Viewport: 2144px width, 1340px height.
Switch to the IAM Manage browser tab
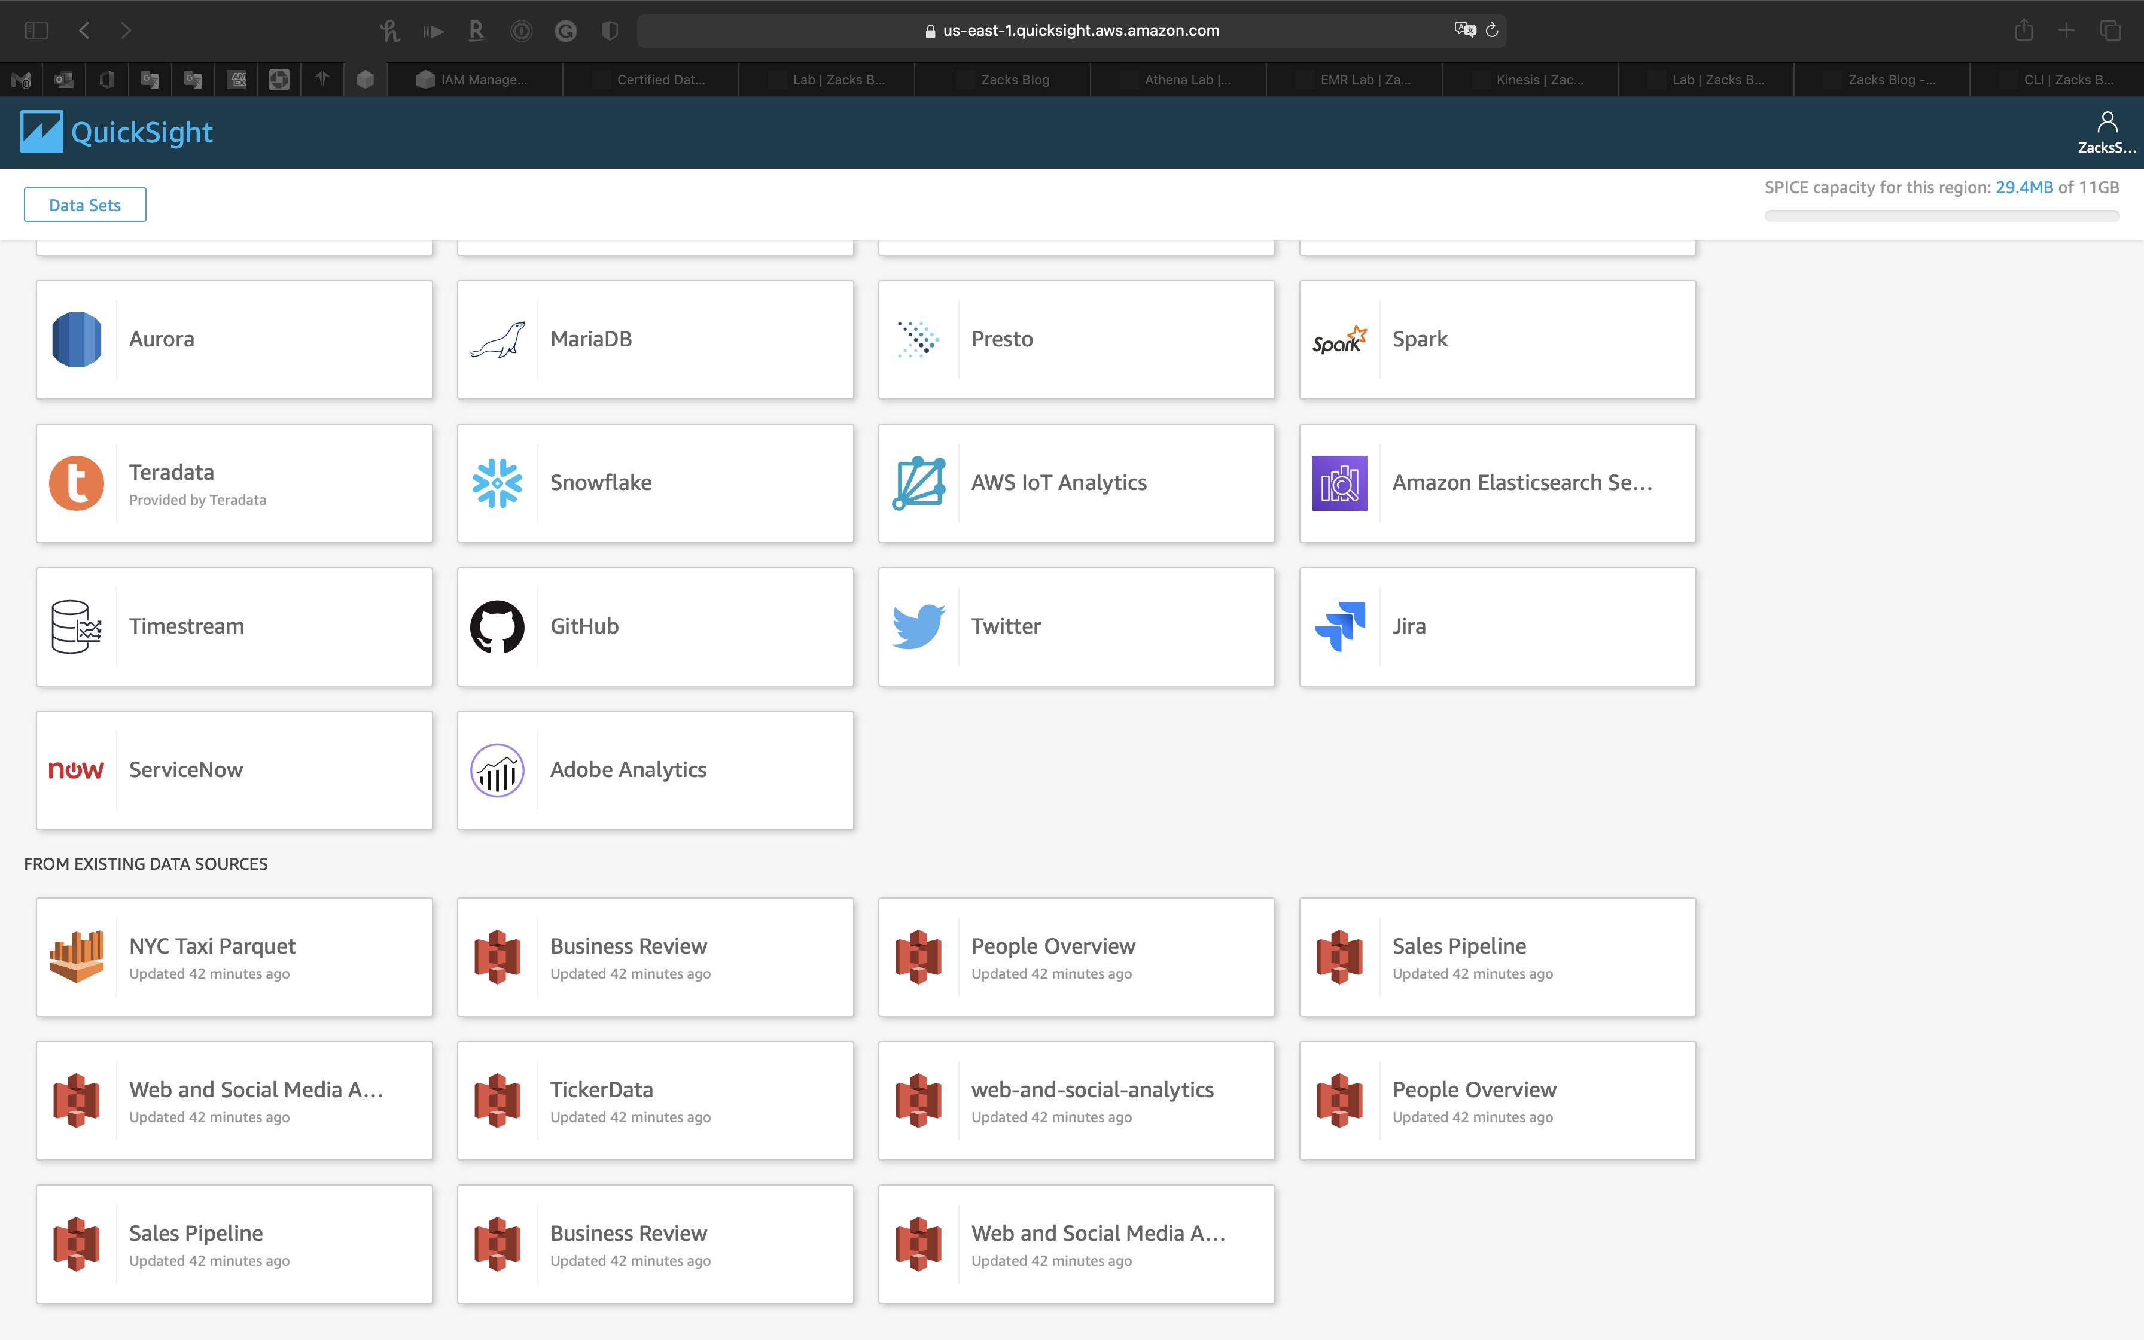click(474, 80)
